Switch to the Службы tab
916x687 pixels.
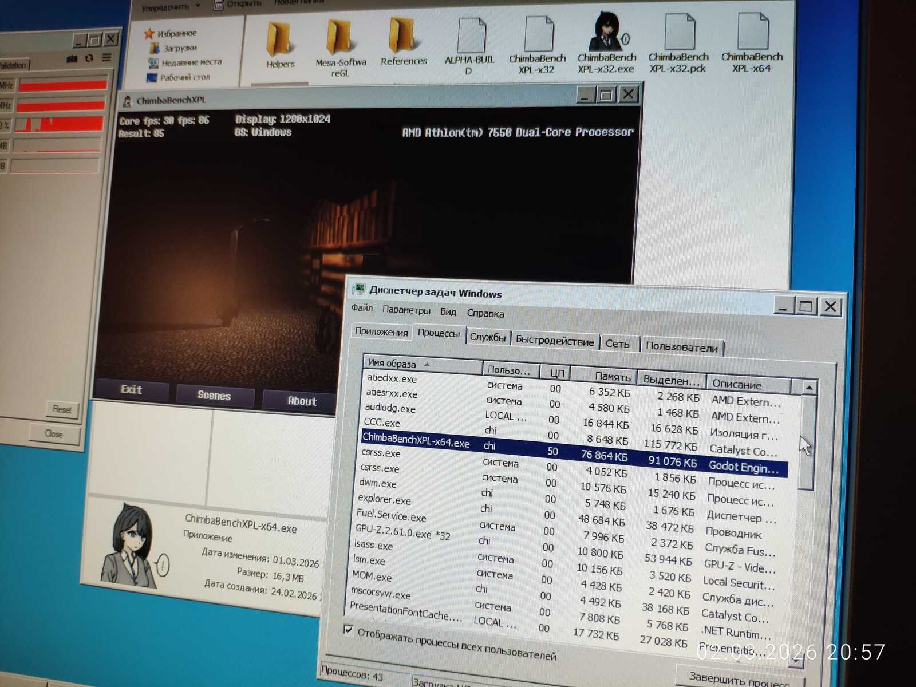point(488,337)
